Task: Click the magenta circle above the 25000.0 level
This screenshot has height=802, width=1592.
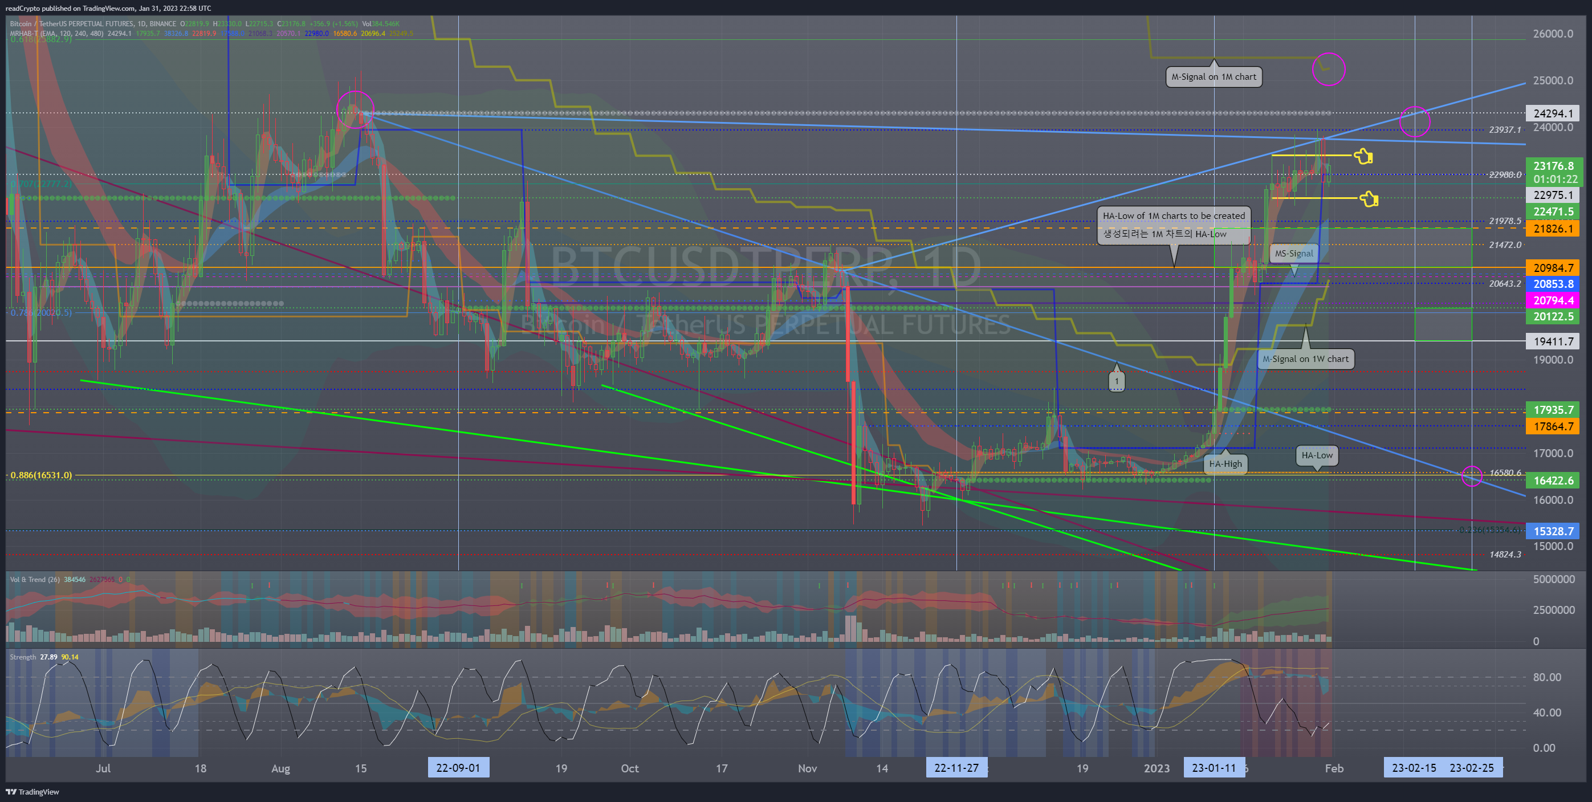Action: pyautogui.click(x=1329, y=68)
